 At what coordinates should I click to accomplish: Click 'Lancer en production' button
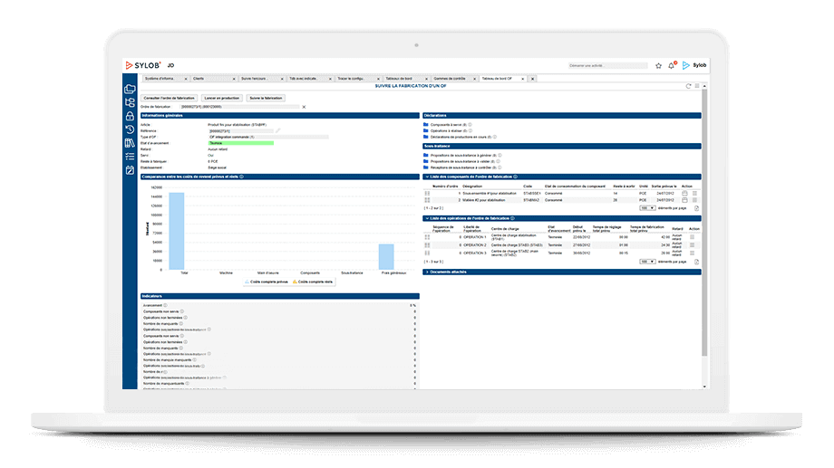(x=222, y=97)
